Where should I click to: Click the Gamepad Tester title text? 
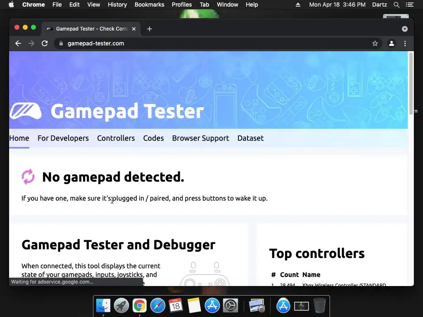point(127,111)
